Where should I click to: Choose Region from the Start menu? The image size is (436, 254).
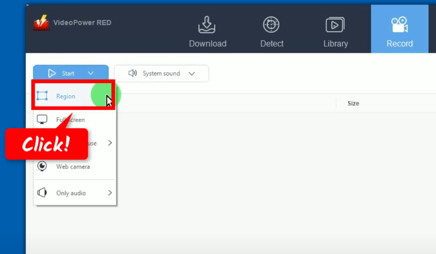pos(66,96)
